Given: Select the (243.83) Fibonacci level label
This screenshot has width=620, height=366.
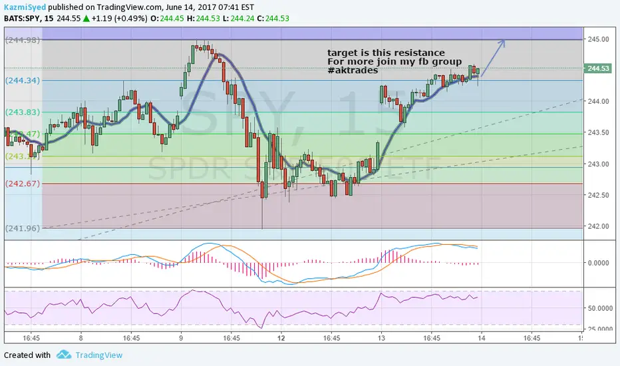Looking at the screenshot, I should 23,112.
